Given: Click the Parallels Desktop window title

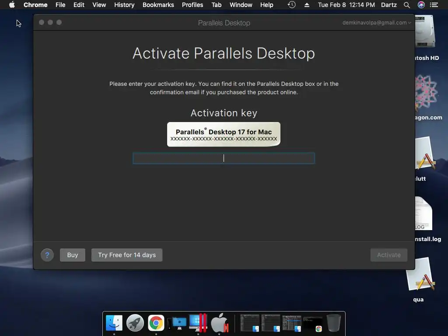Looking at the screenshot, I should 224,23.
